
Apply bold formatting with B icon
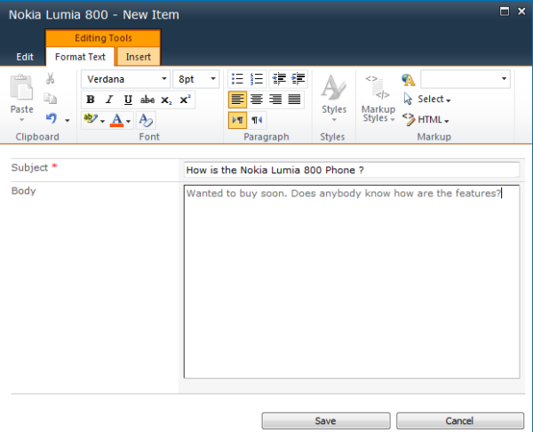(91, 100)
